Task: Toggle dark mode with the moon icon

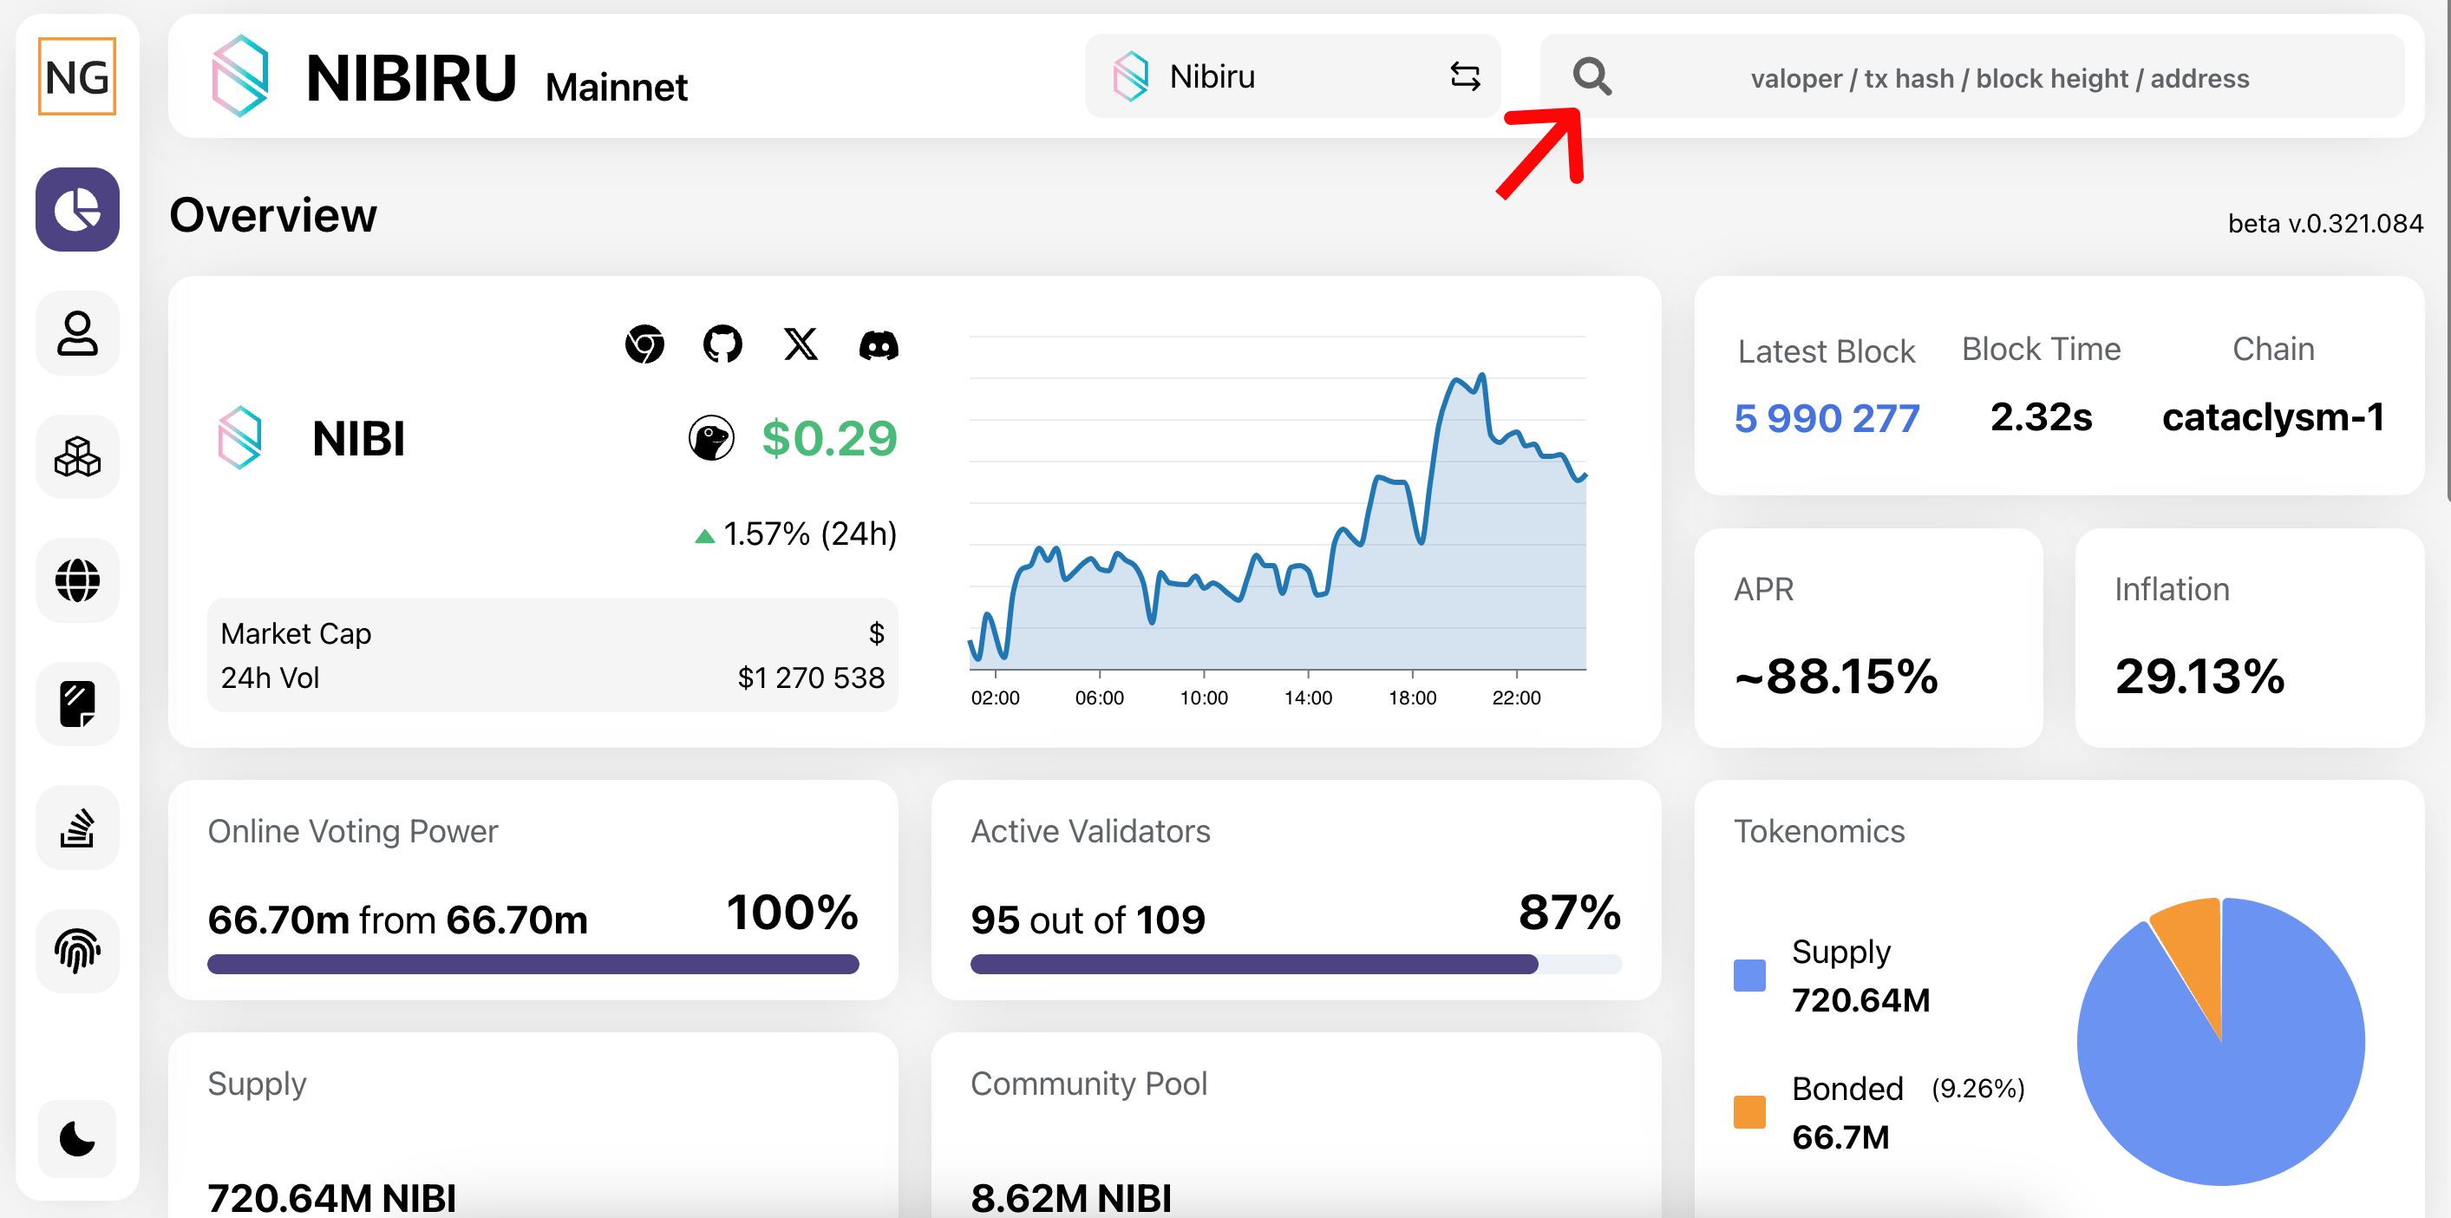Action: click(x=77, y=1138)
